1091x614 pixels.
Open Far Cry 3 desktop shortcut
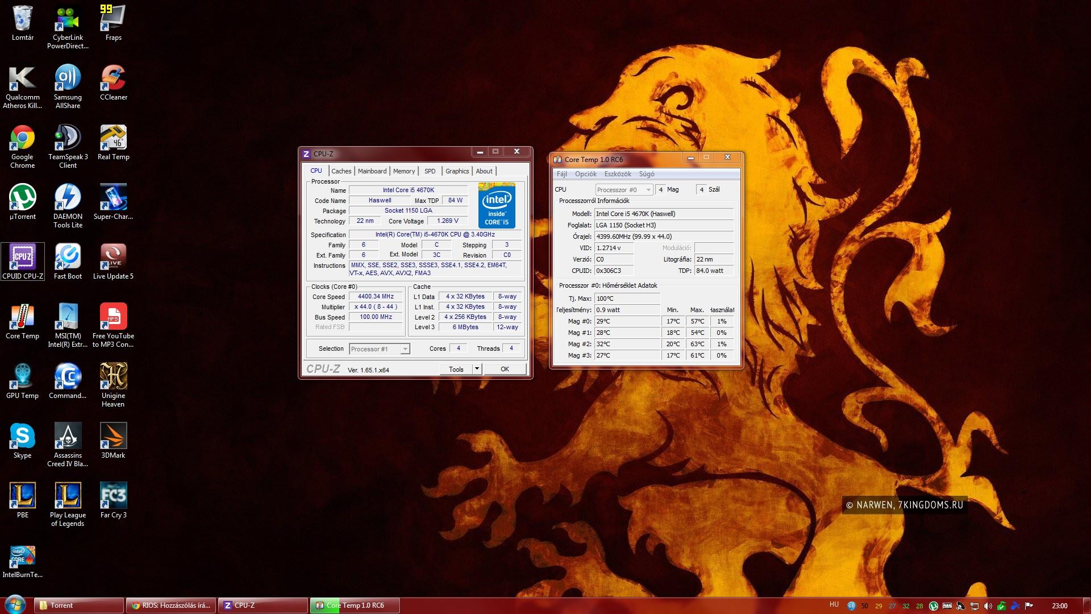click(113, 501)
